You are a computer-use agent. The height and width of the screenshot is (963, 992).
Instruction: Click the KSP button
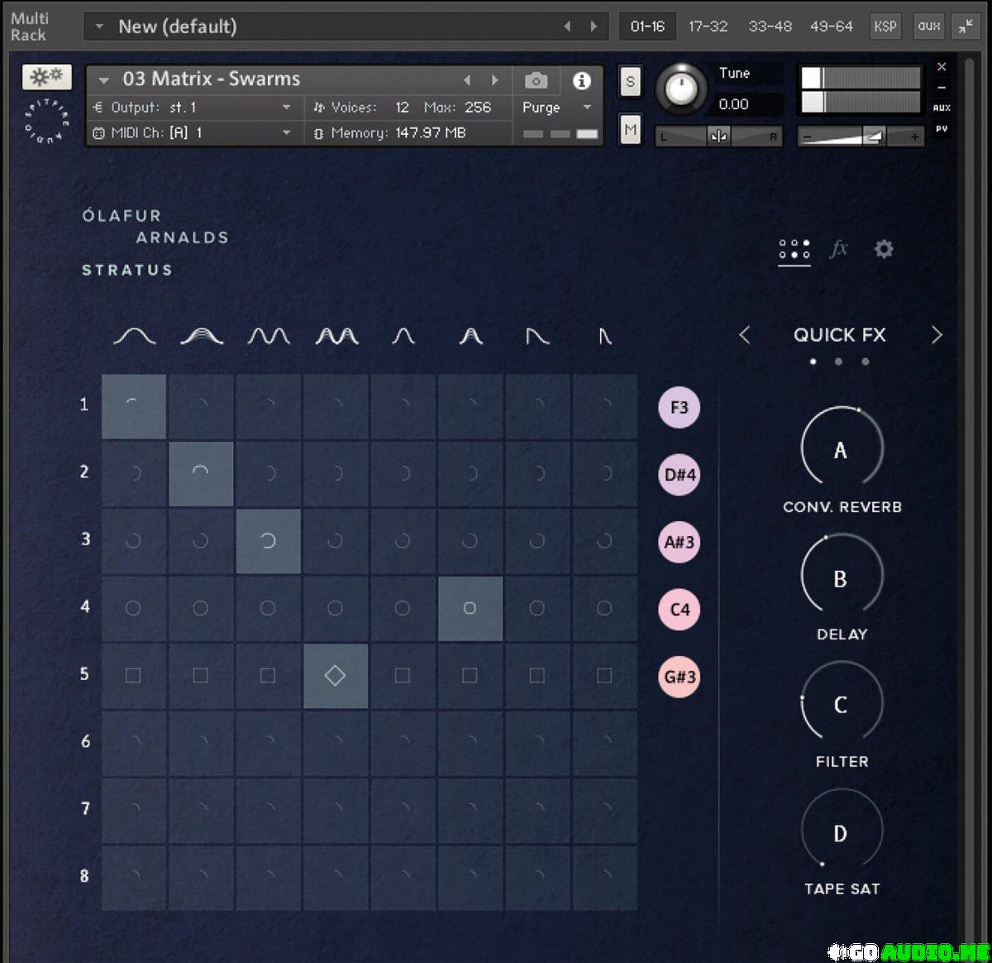tap(885, 26)
